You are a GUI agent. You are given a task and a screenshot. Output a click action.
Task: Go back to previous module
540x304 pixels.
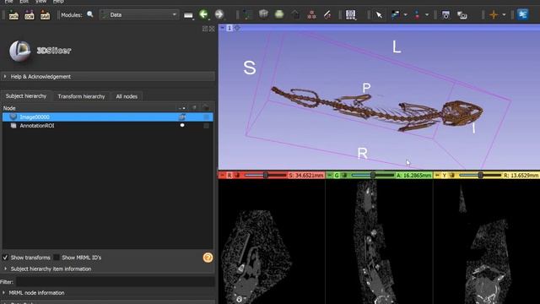(x=203, y=14)
